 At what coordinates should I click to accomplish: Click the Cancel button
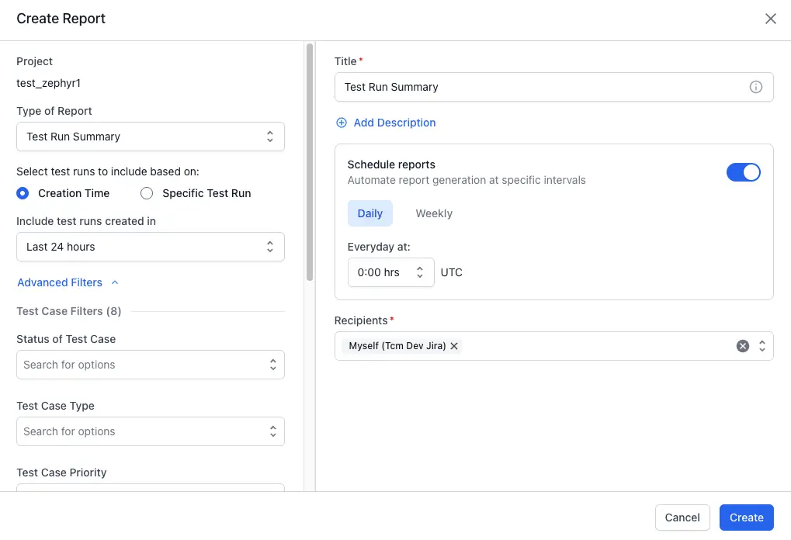[682, 517]
